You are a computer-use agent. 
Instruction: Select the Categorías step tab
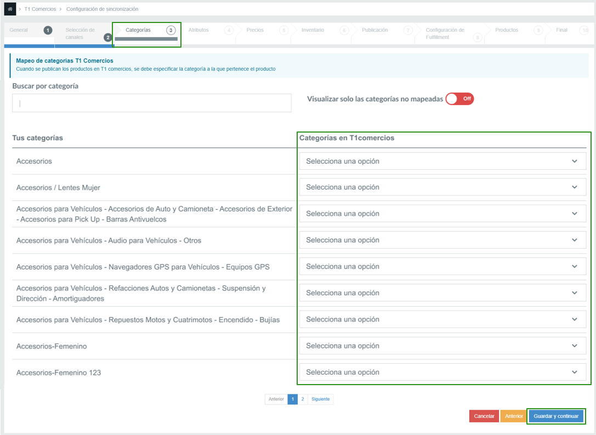click(x=146, y=34)
